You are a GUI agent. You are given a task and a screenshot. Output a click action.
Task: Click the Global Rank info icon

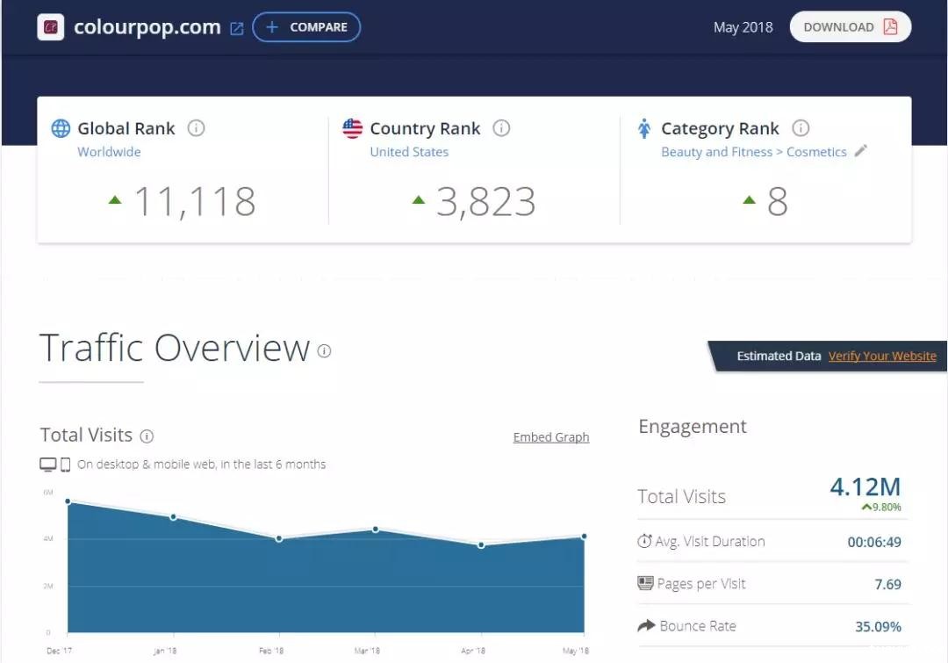(x=197, y=128)
